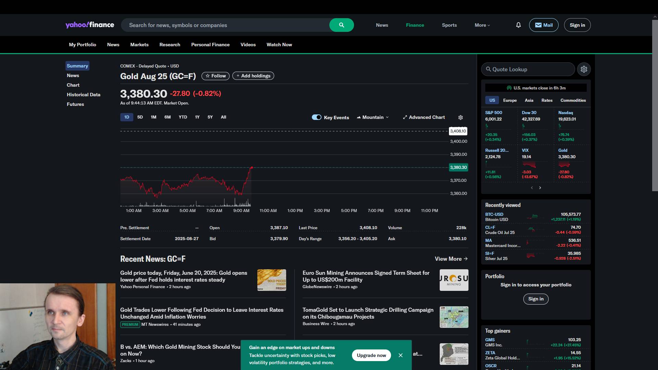Expand the More menu in header
The height and width of the screenshot is (370, 658).
[x=482, y=25]
